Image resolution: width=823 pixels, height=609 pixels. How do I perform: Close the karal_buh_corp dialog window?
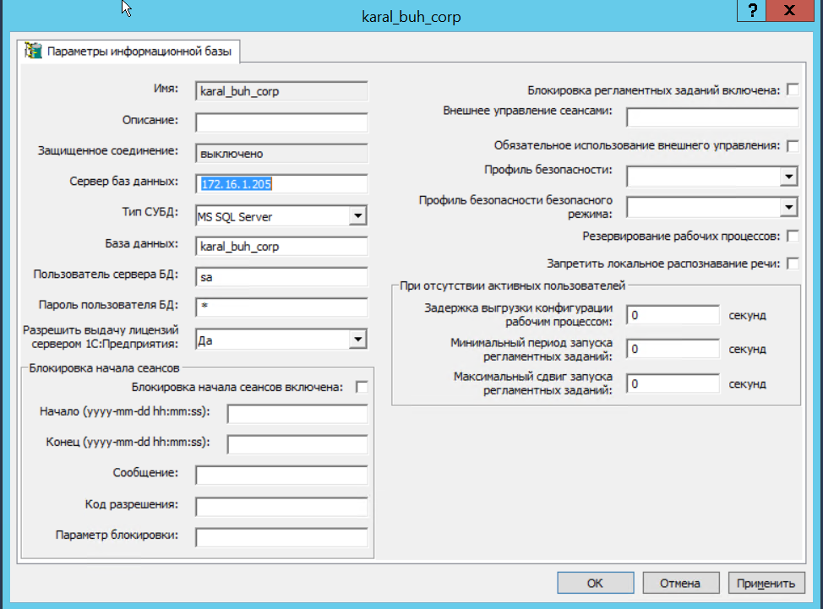point(790,11)
